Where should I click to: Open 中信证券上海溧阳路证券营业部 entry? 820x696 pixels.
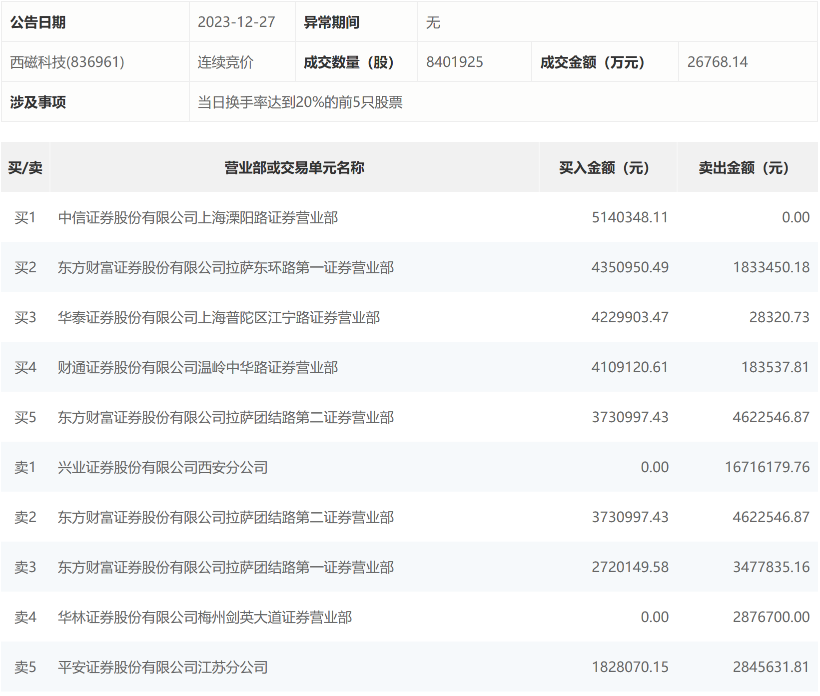click(198, 217)
